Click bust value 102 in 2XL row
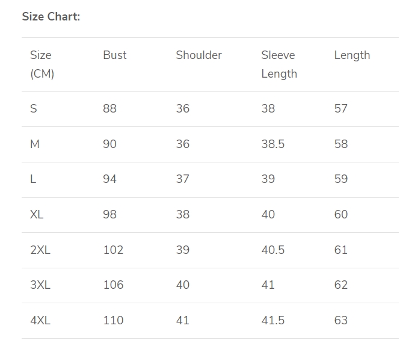 [x=113, y=250]
